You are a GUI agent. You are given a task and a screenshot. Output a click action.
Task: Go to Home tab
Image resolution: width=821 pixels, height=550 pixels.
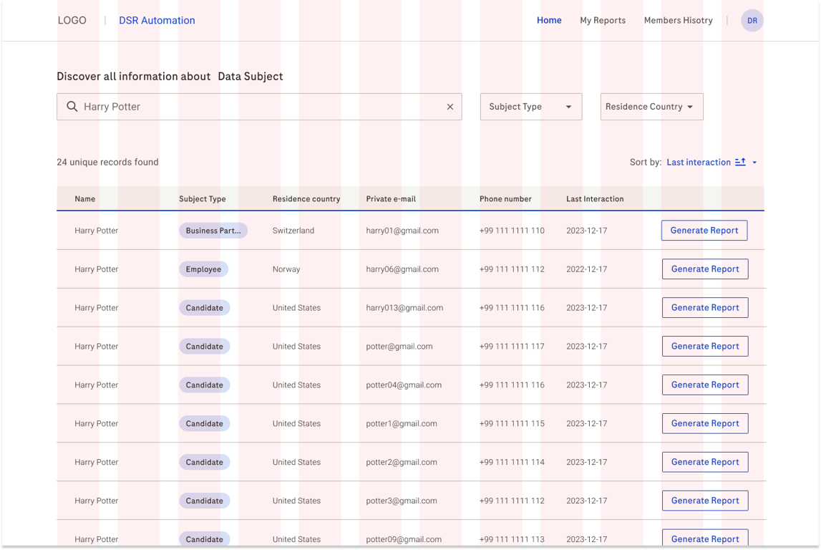point(549,20)
